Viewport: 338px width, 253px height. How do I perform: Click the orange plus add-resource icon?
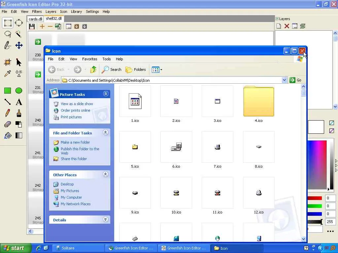coord(42,26)
